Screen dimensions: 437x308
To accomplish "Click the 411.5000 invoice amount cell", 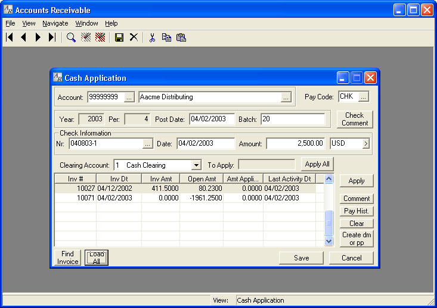I will (x=161, y=188).
